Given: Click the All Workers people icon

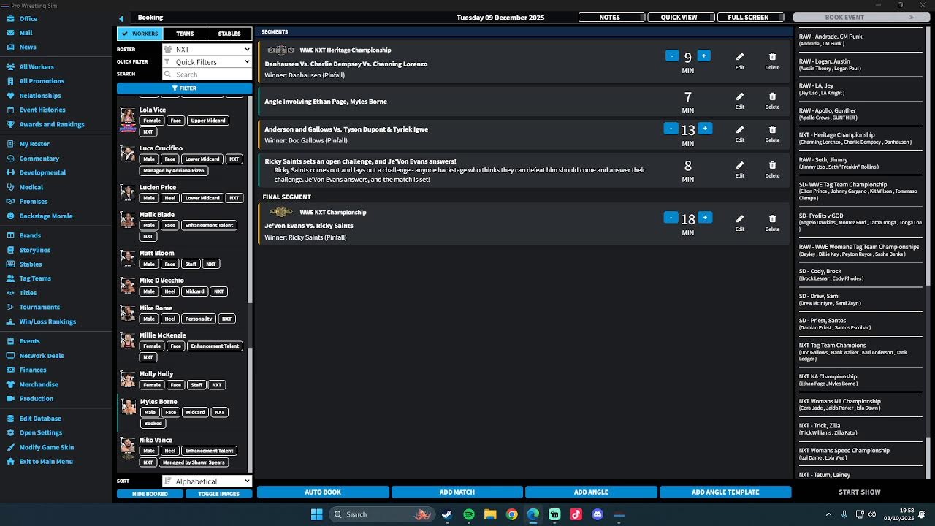Looking at the screenshot, I should pos(11,67).
